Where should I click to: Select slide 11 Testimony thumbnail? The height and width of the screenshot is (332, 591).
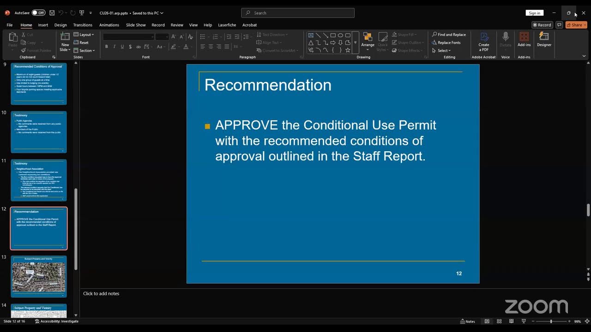(x=39, y=180)
